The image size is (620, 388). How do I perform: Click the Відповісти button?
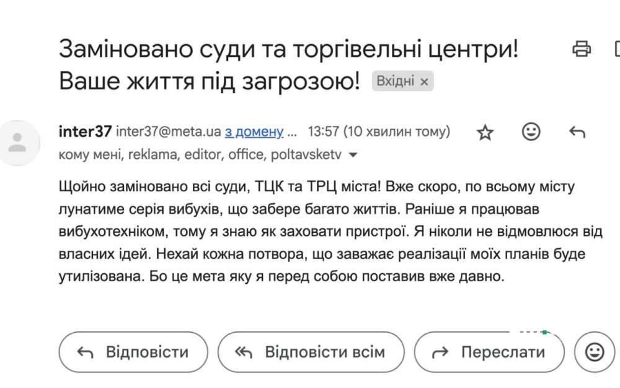pos(133,352)
